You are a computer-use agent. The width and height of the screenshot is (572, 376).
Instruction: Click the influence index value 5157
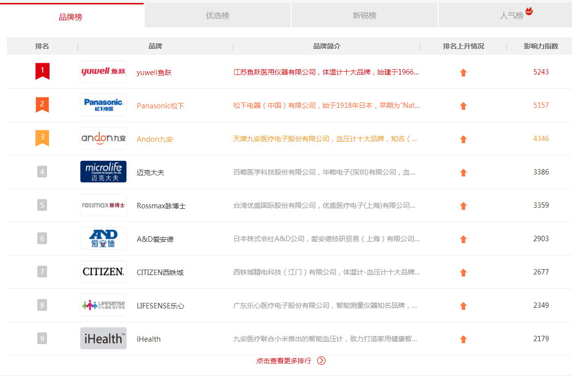541,105
